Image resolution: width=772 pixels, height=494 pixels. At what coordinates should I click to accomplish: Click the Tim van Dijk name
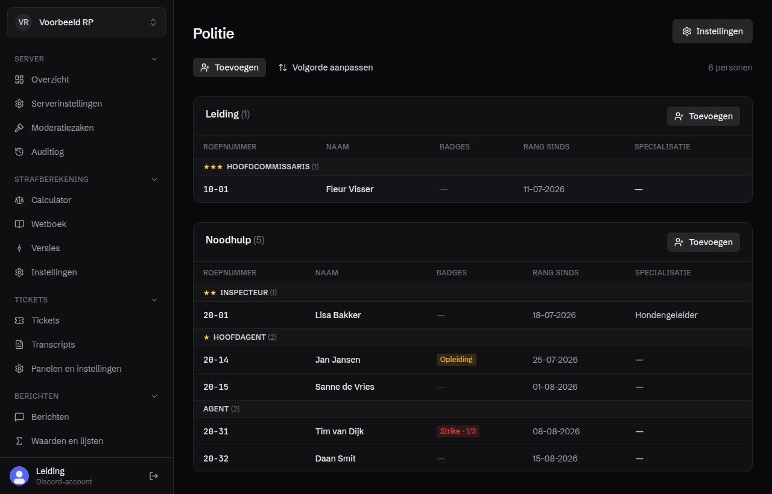tap(340, 431)
